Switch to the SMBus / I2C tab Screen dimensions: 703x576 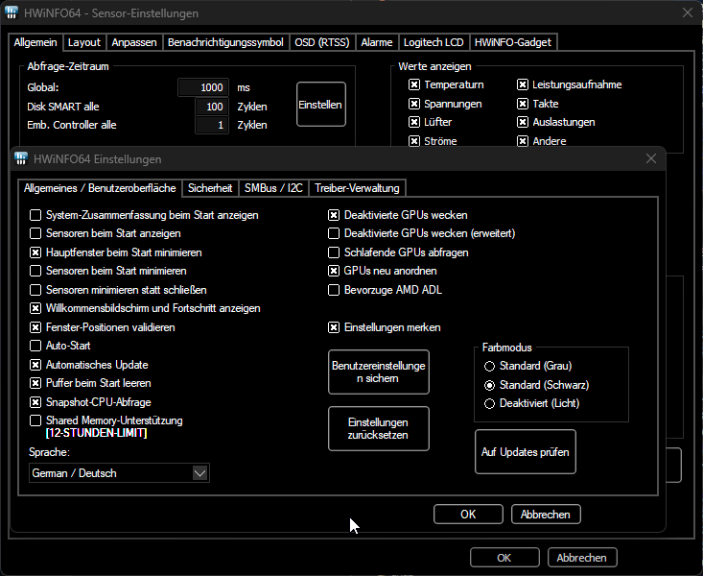tap(273, 188)
